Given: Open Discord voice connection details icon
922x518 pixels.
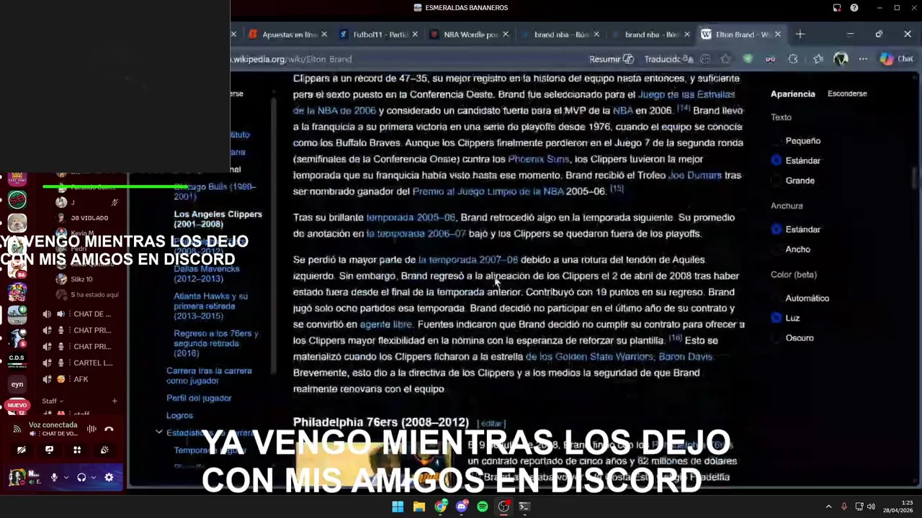Looking at the screenshot, I should (x=17, y=429).
